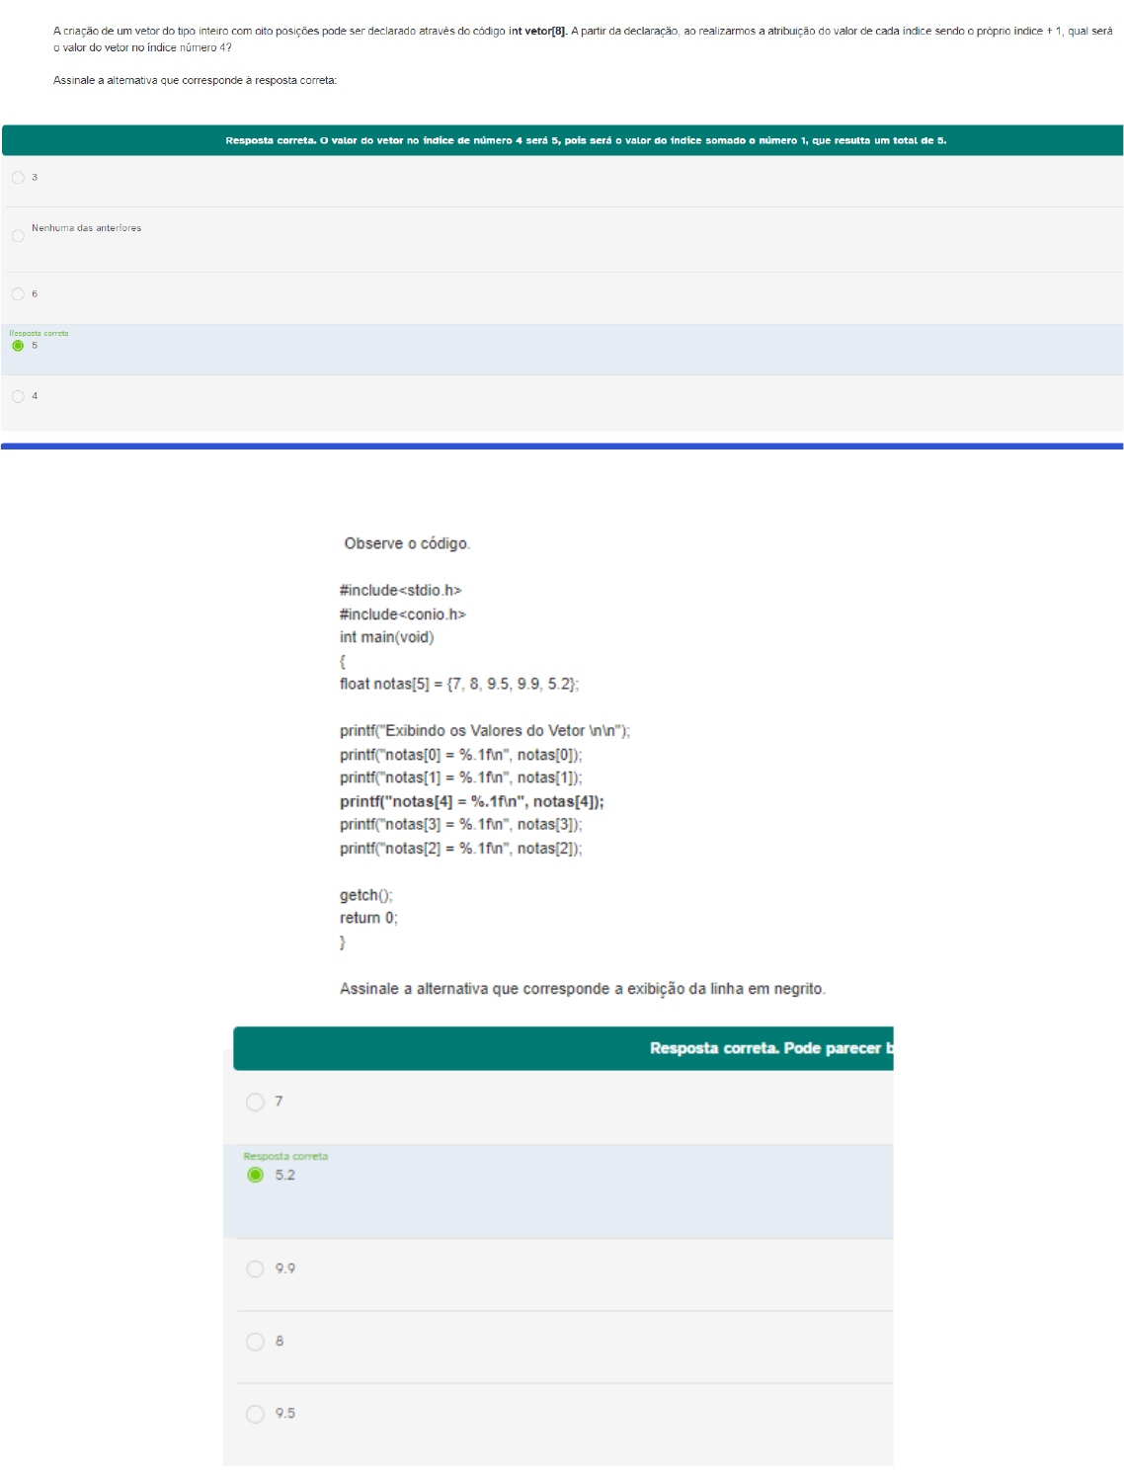This screenshot has height=1472, width=1124.
Task: Select radio button for answer 3
Action: 18,178
